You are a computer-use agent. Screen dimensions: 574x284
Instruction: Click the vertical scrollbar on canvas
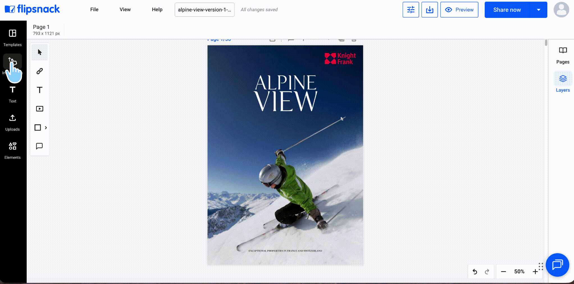click(x=546, y=43)
